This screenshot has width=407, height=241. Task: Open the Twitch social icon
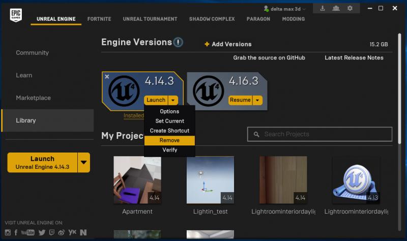(52, 232)
